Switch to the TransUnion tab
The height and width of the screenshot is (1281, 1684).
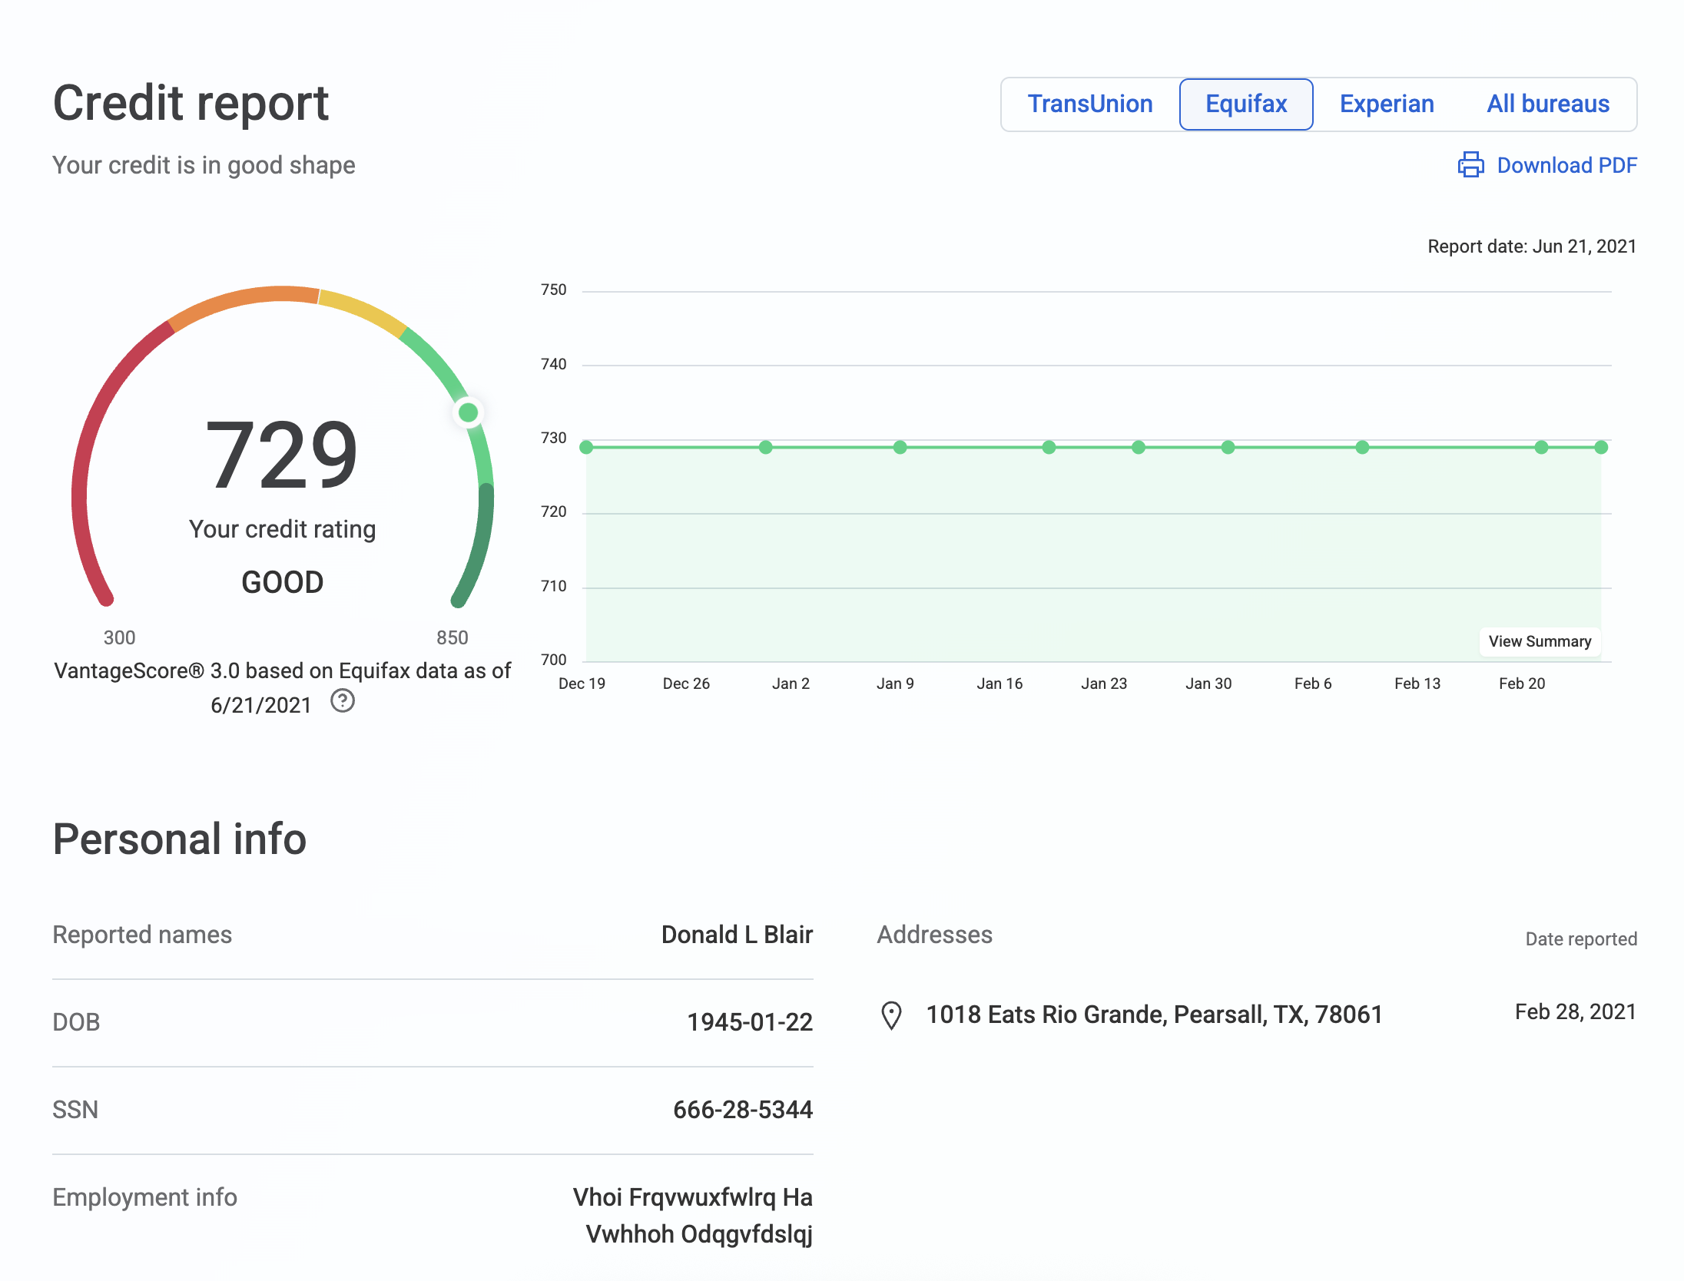[x=1090, y=104]
